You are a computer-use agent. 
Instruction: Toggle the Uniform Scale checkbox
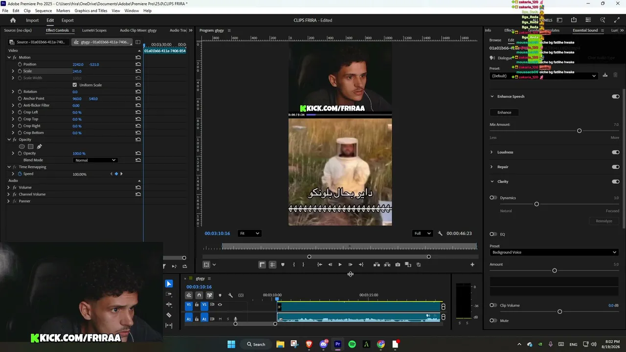[75, 85]
